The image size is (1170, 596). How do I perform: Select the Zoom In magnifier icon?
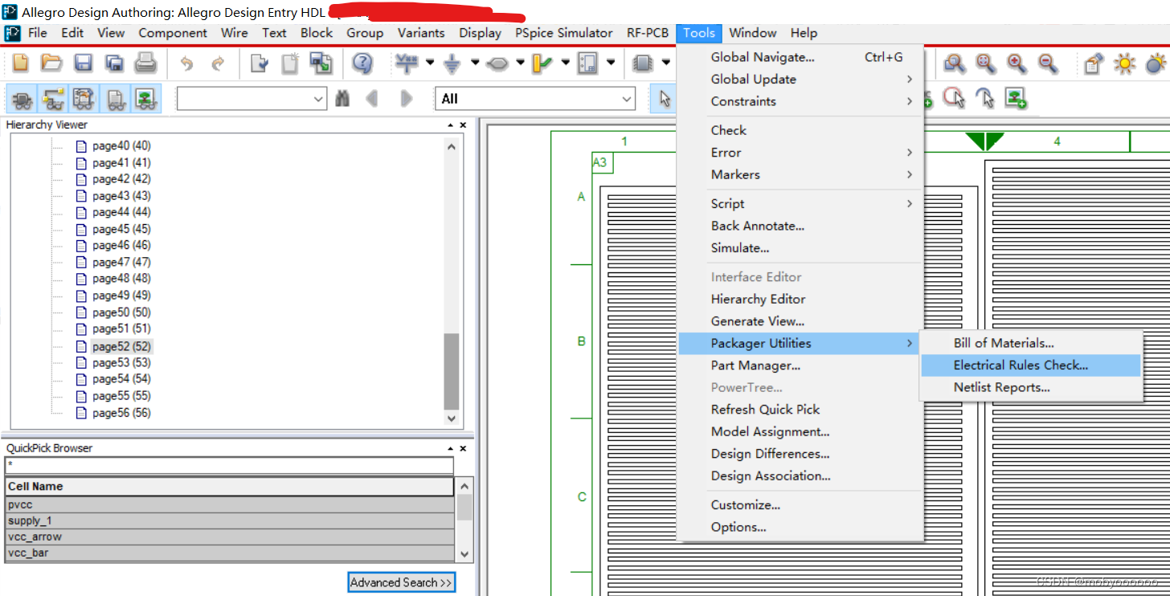pos(1016,65)
